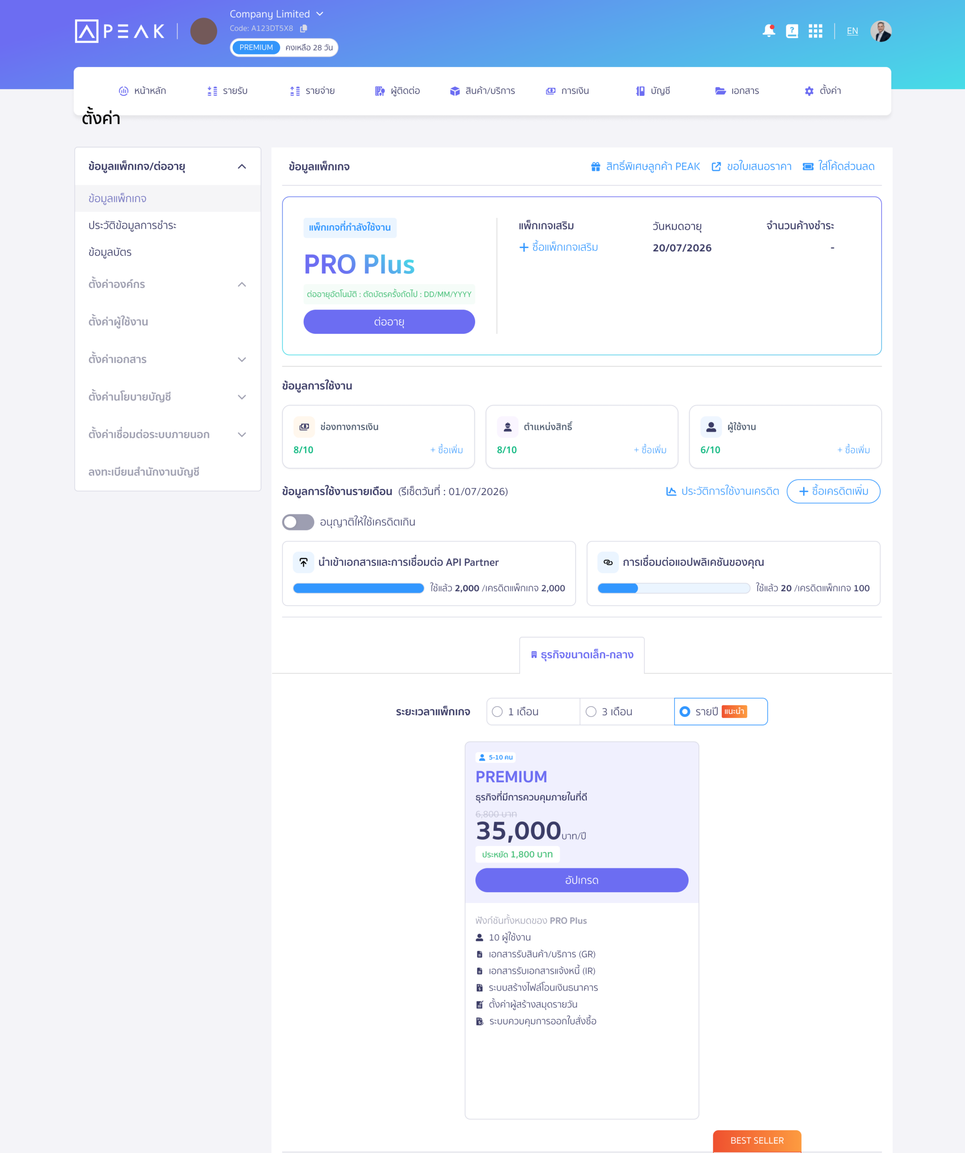Viewport: 965px width, 1153px height.
Task: Click the application connection progress bar
Action: tap(674, 588)
